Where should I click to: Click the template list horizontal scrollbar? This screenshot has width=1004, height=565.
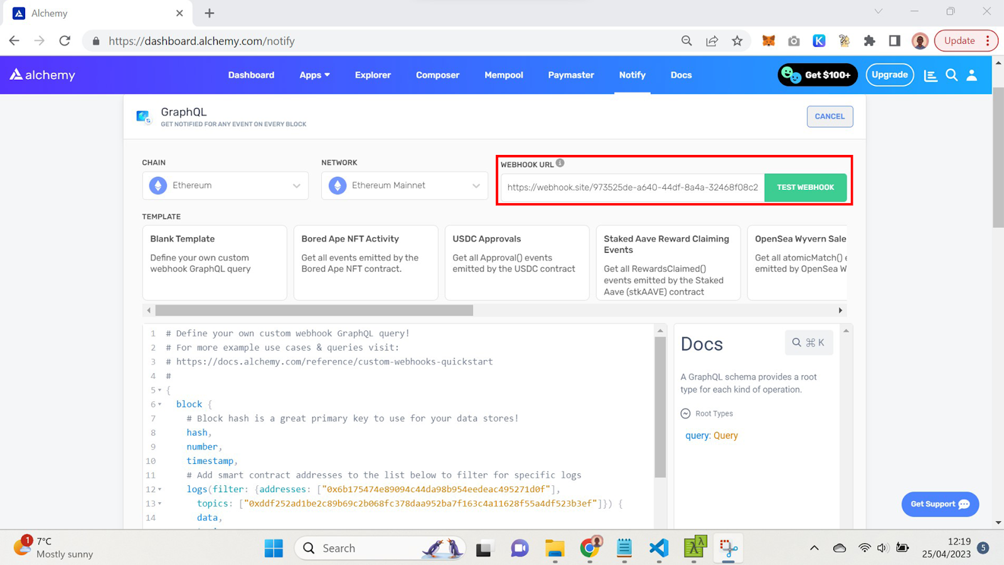(x=314, y=310)
